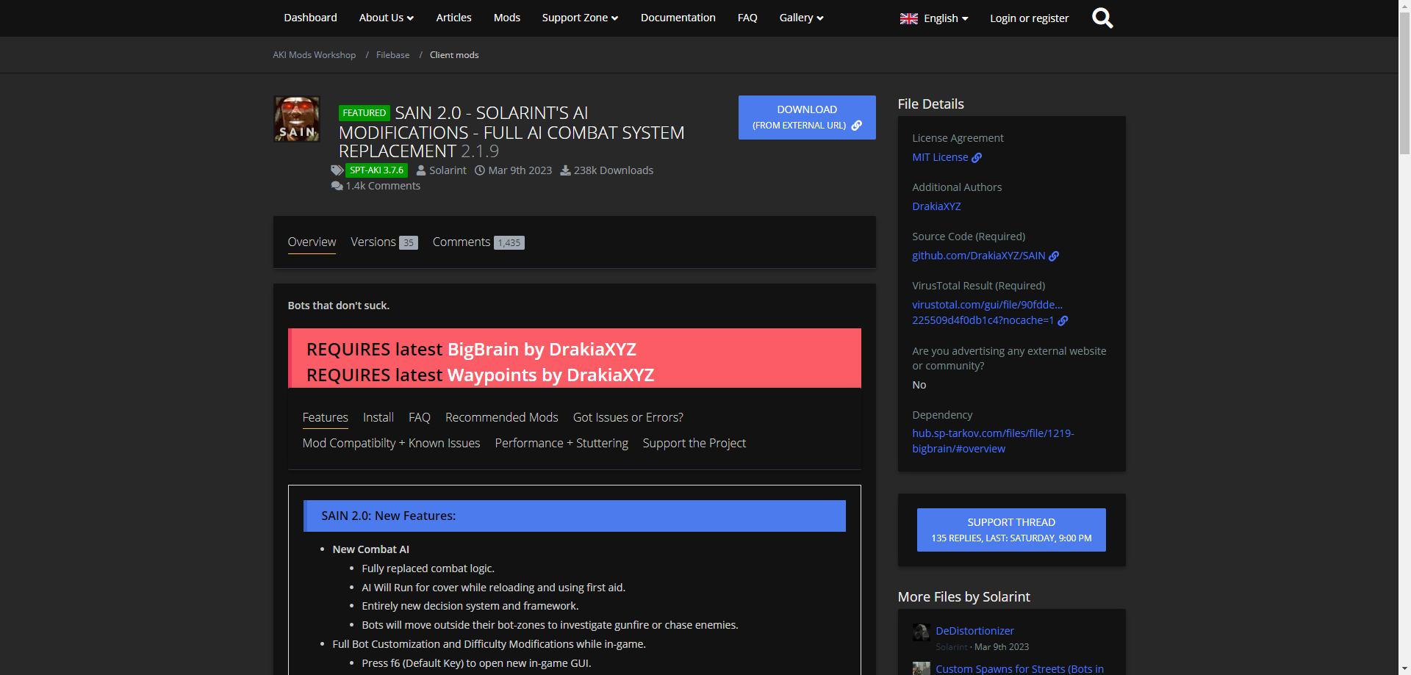Open the Support Thread button
Screen dimensions: 1411x675
pos(1010,530)
